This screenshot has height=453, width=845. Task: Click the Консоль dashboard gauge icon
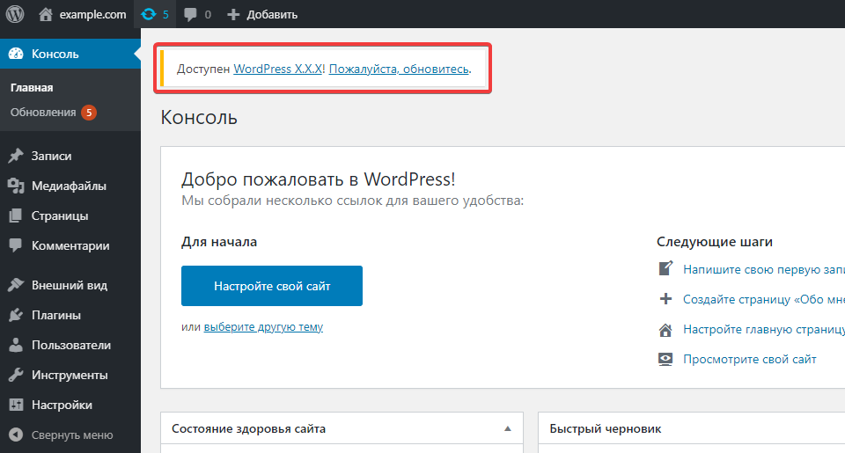(16, 54)
